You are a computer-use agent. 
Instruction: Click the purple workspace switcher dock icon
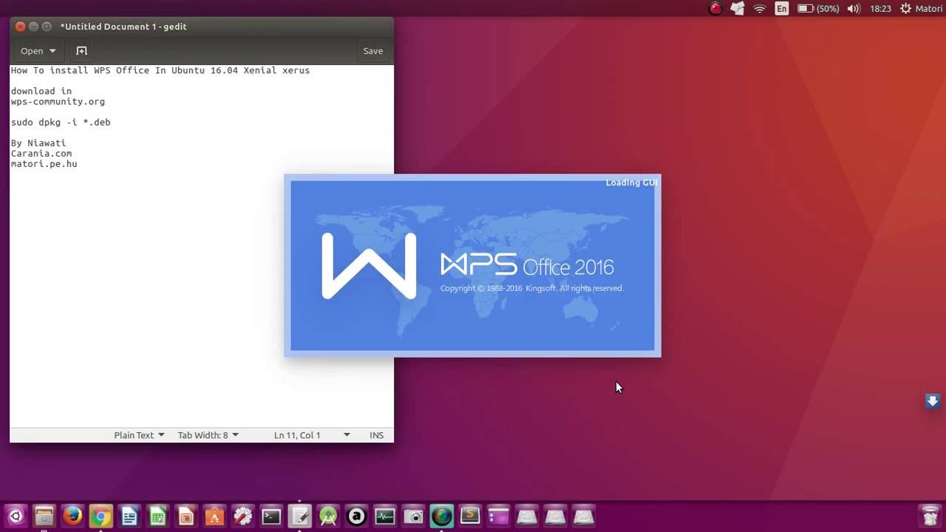click(x=498, y=516)
